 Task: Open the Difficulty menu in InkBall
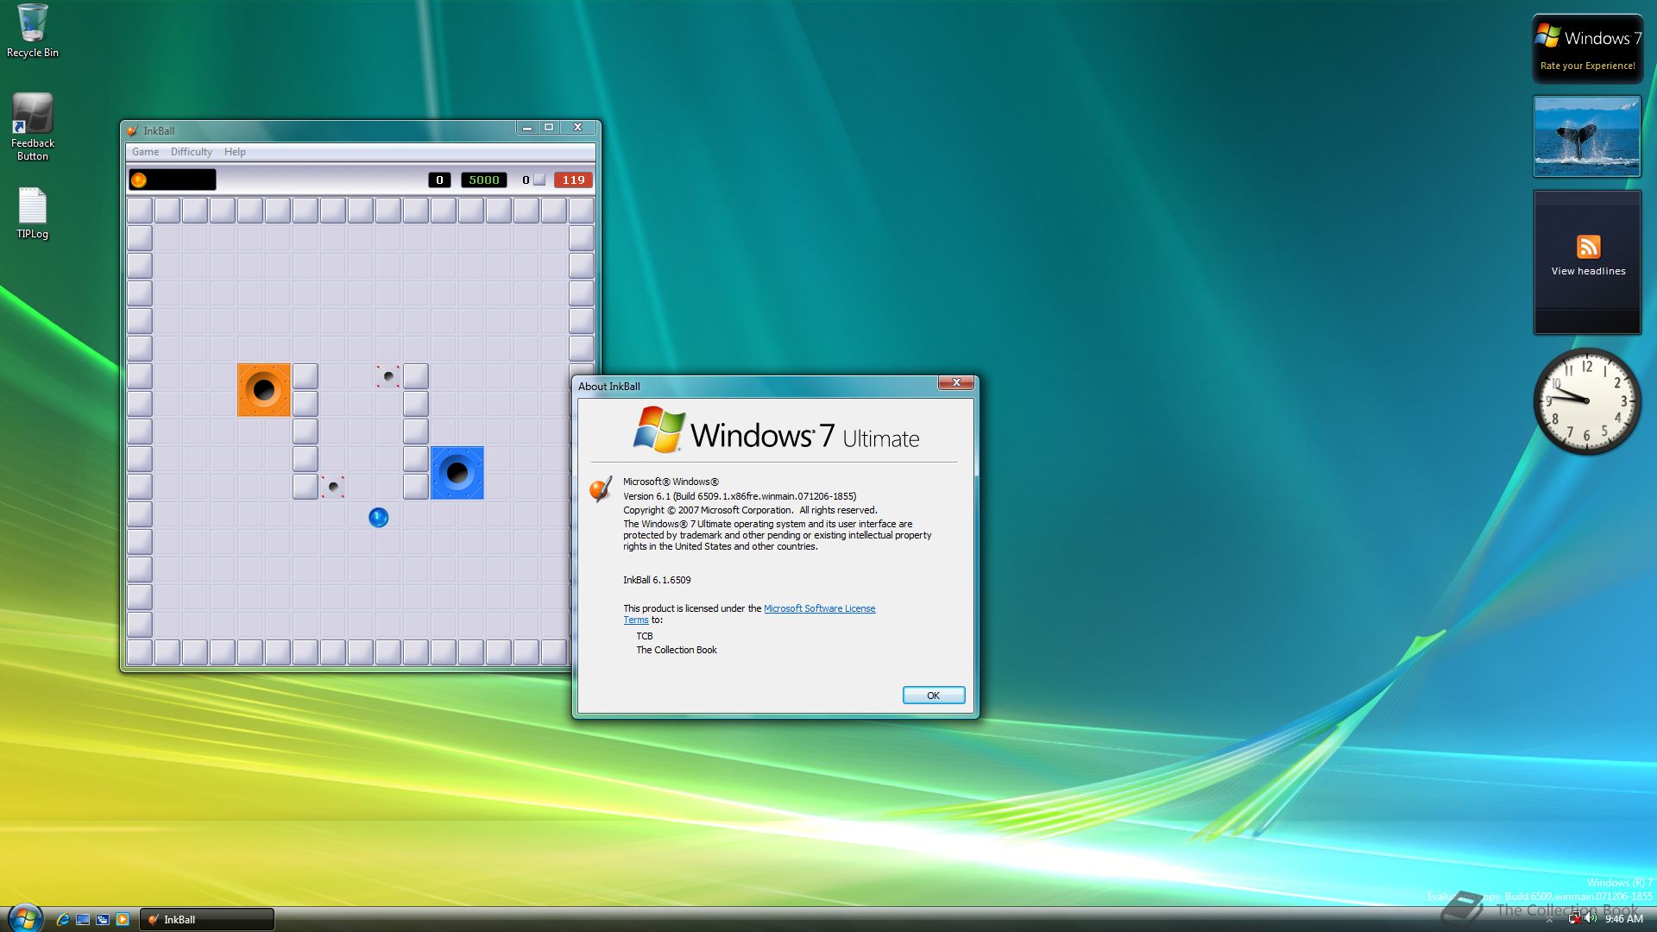[191, 152]
